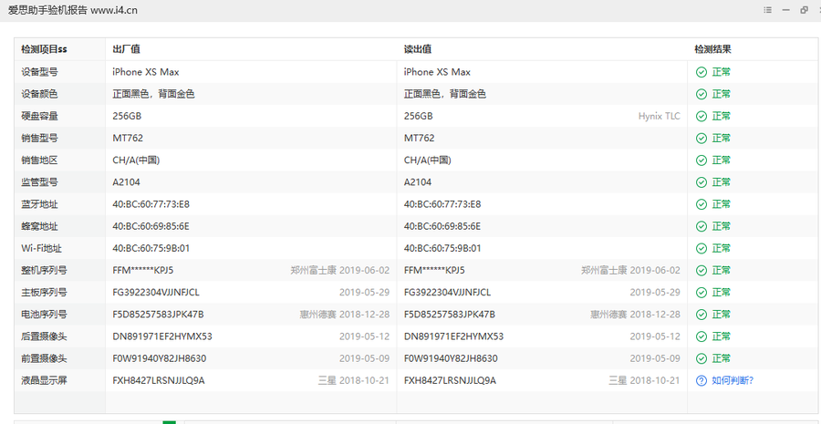This screenshot has height=424, width=821.
Task: Click the 检测项目ss column header
Action: [44, 49]
